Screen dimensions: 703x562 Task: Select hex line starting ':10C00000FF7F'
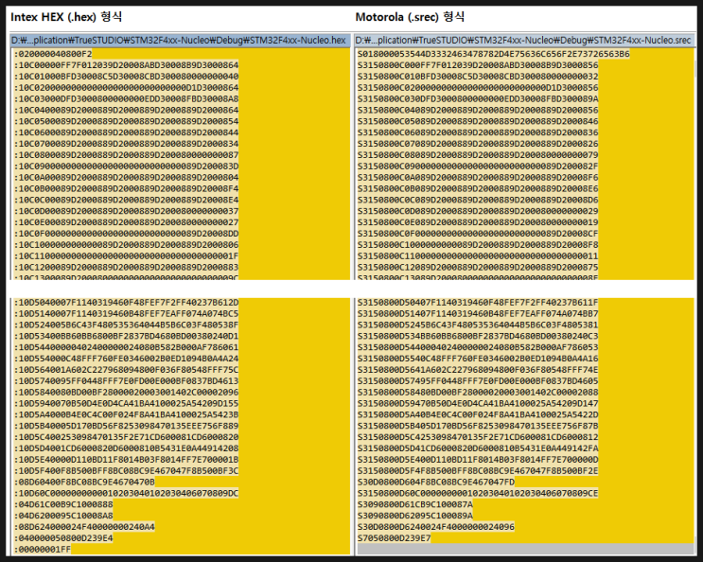pyautogui.click(x=126, y=65)
